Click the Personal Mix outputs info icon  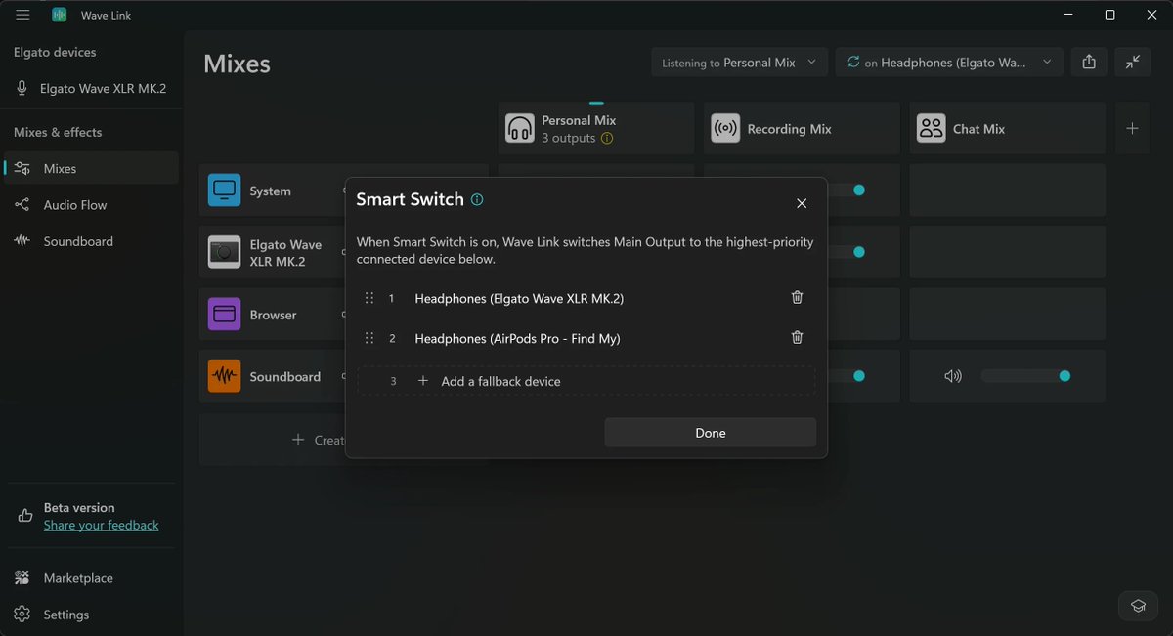607,139
